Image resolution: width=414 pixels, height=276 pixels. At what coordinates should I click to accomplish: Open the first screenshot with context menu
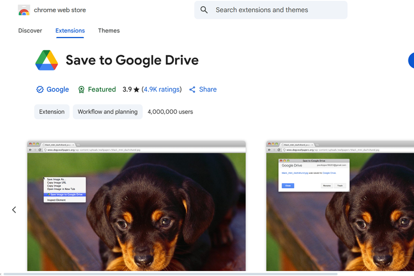(x=136, y=206)
